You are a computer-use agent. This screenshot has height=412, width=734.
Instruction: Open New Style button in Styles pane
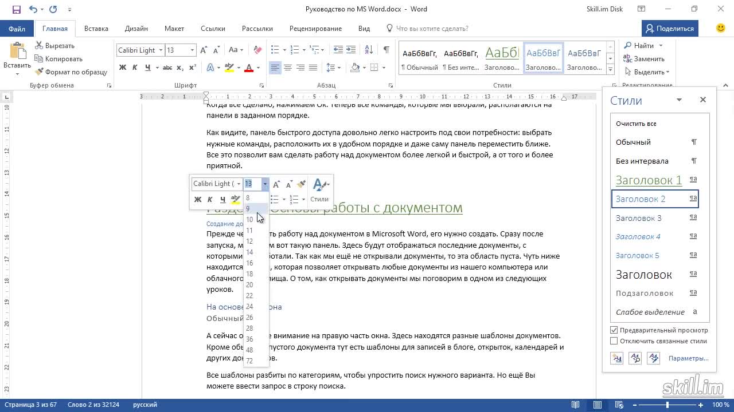click(617, 358)
